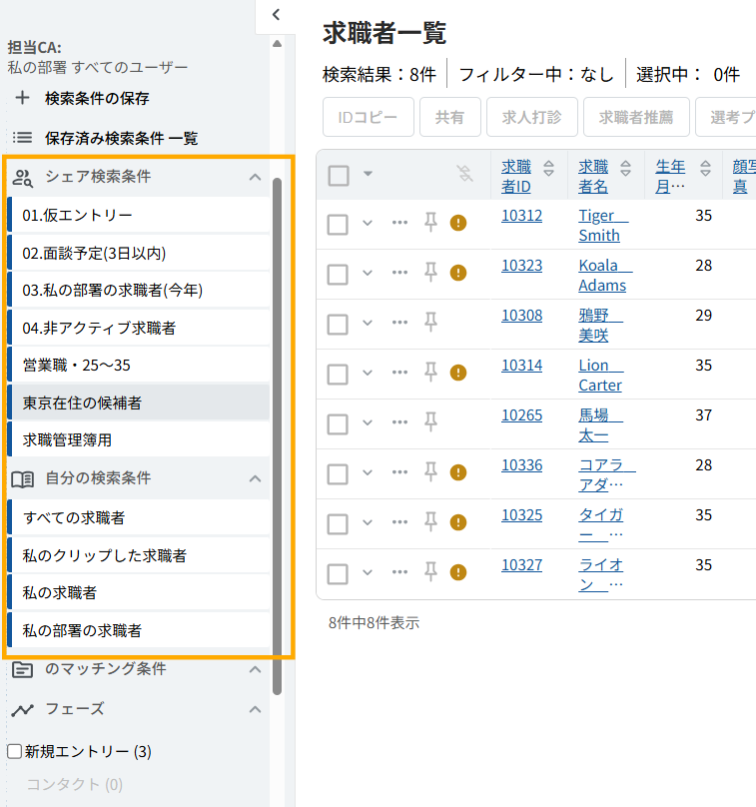Click the pin icon for candidate 10312
This screenshot has height=807, width=756.
(430, 223)
